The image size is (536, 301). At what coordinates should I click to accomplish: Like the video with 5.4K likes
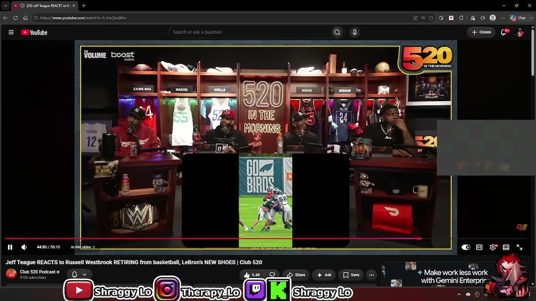(252, 275)
